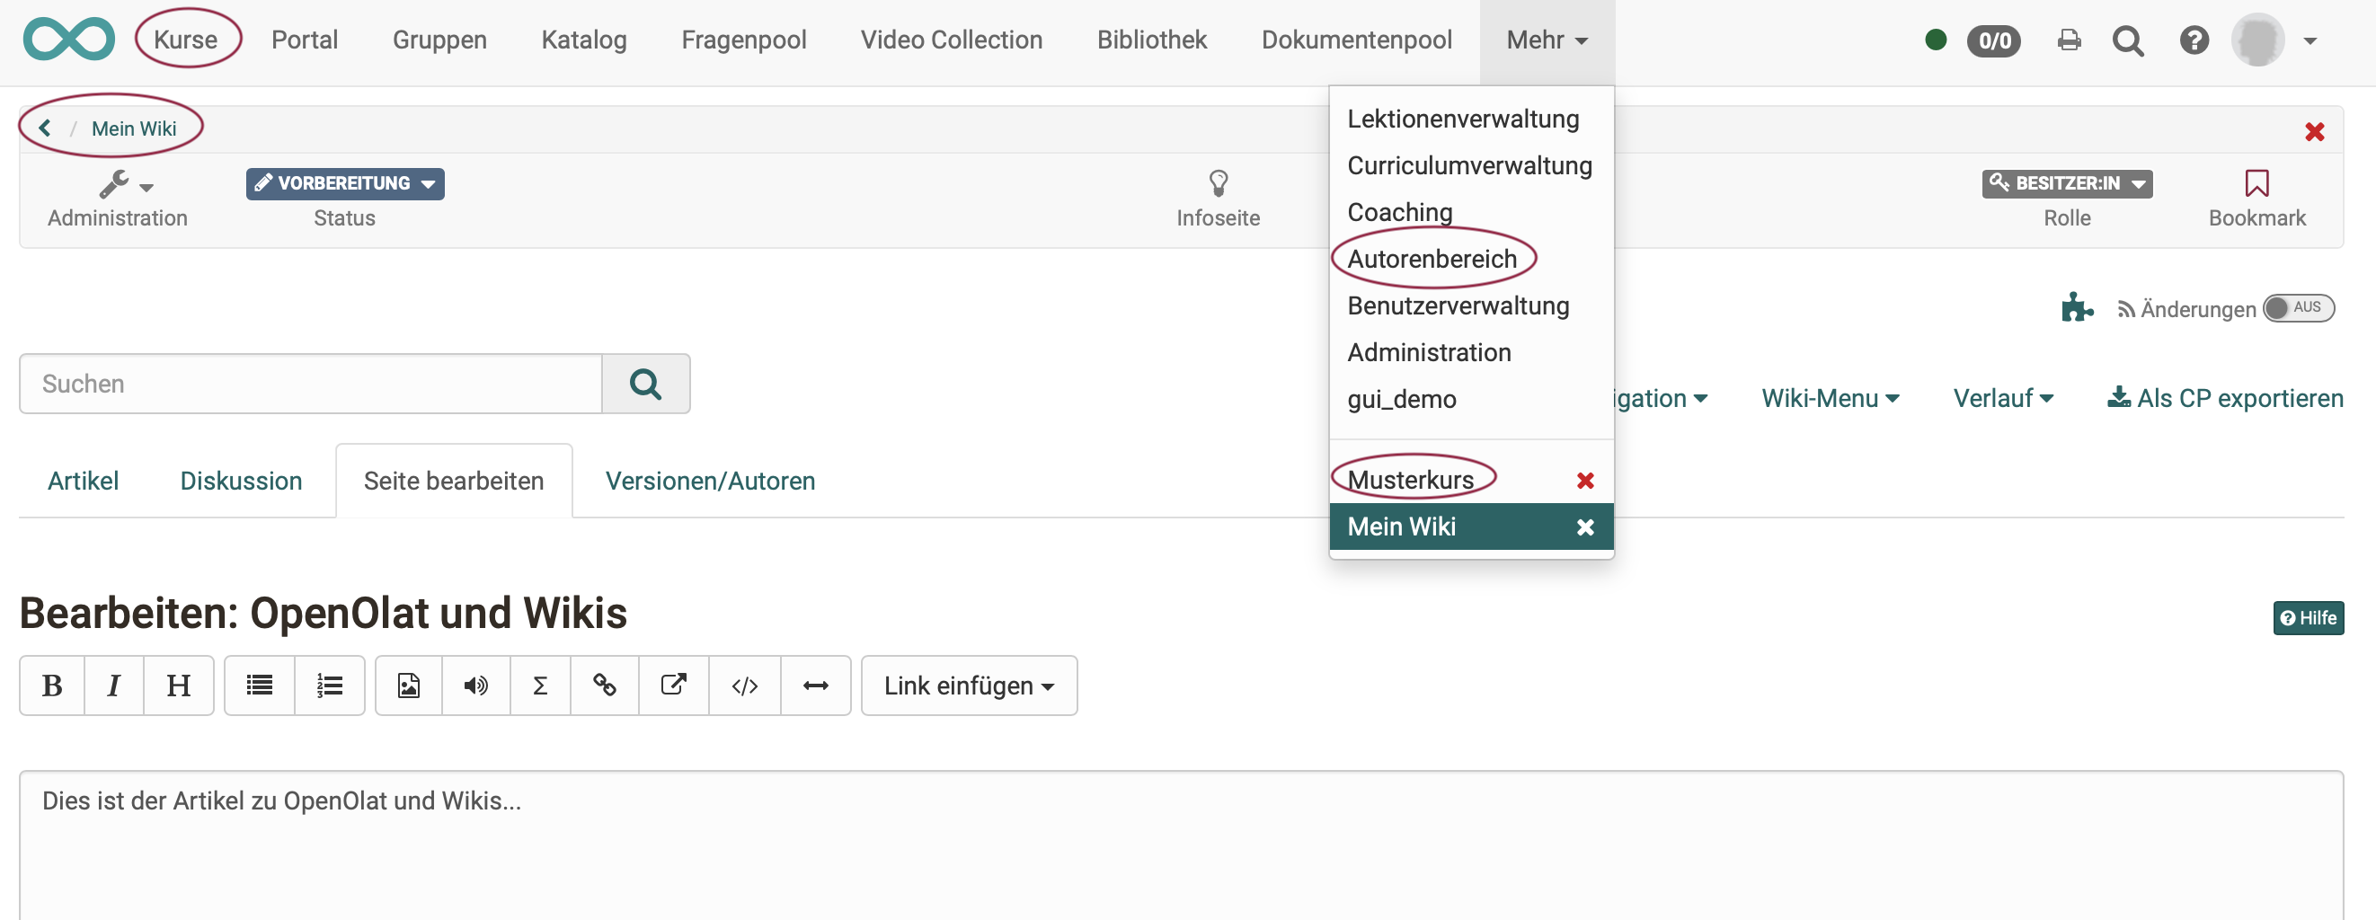Insert an image into the wiki page
Screen dimensions: 2376x920
407,685
